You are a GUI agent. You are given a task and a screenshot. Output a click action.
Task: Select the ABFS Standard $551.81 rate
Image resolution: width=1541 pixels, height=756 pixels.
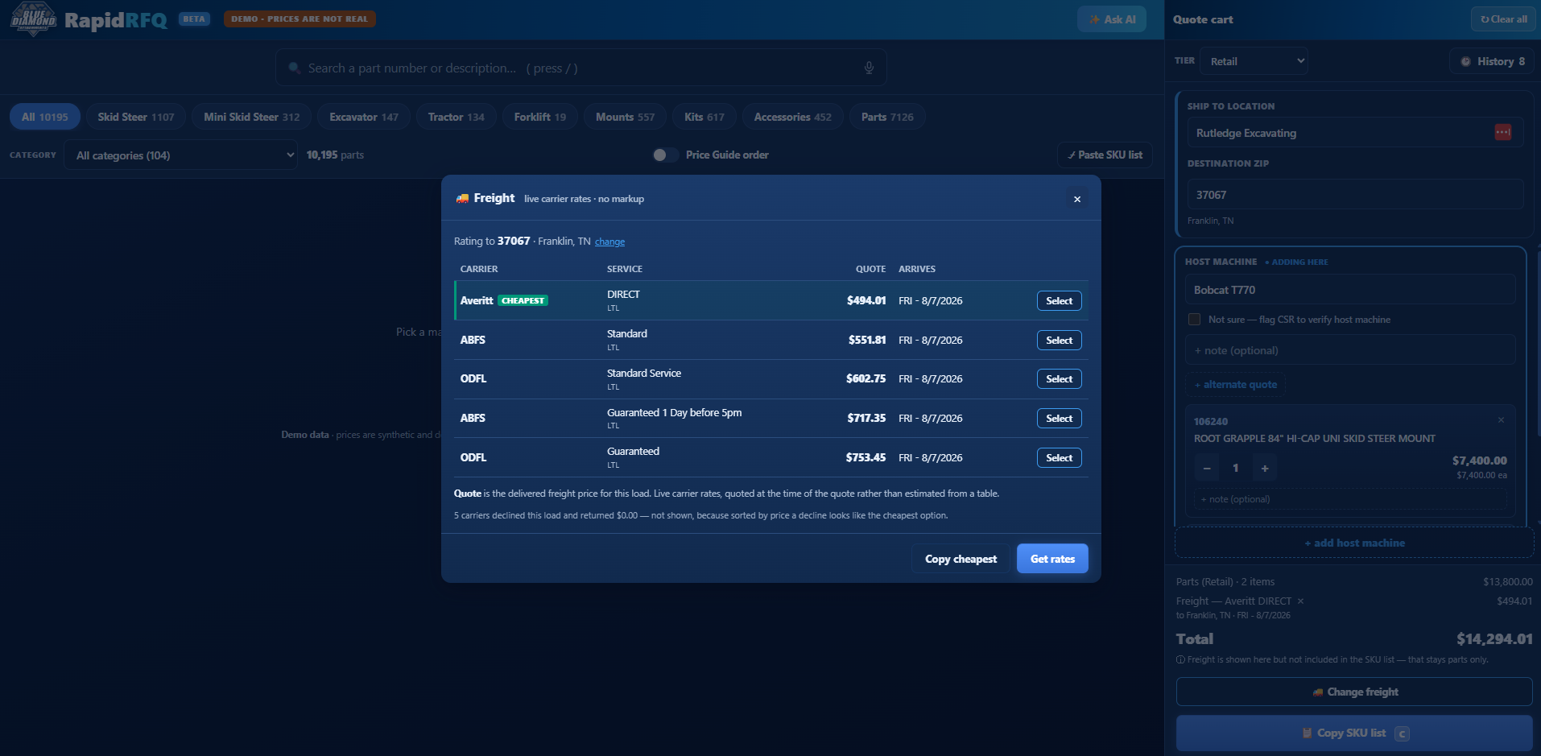1059,341
